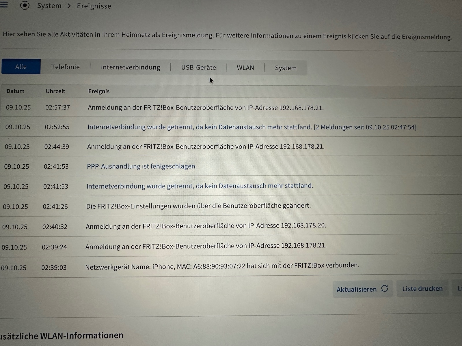
Task: Select the login event from IP 192.168.178.20
Action: point(206,226)
